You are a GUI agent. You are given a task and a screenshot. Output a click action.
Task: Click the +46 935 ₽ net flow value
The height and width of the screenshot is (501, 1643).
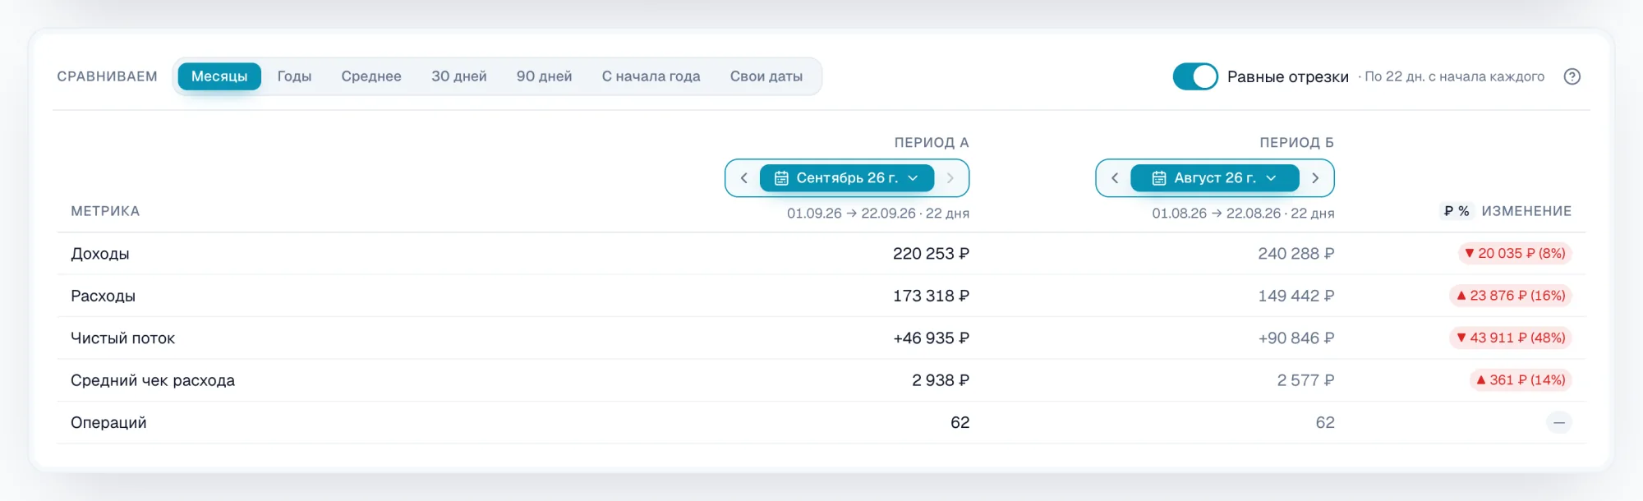pos(931,338)
